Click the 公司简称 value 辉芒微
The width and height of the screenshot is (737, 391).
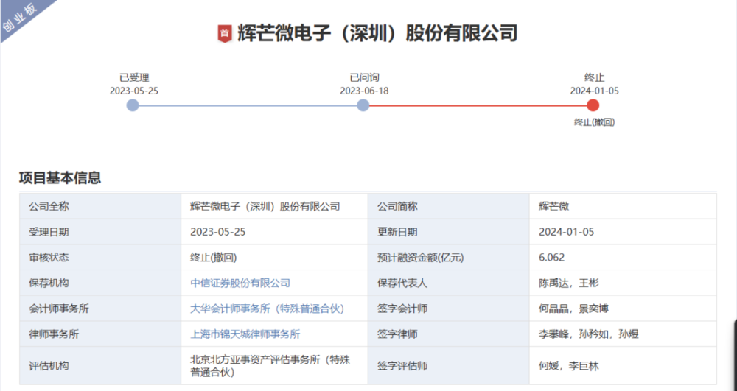pyautogui.click(x=554, y=206)
